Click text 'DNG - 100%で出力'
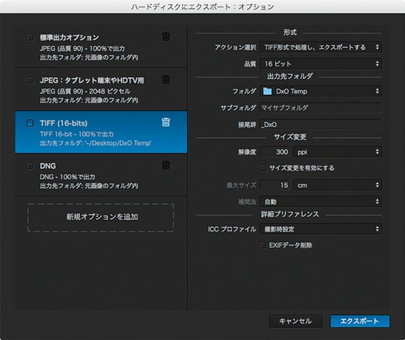The image size is (405, 340). tap(67, 177)
